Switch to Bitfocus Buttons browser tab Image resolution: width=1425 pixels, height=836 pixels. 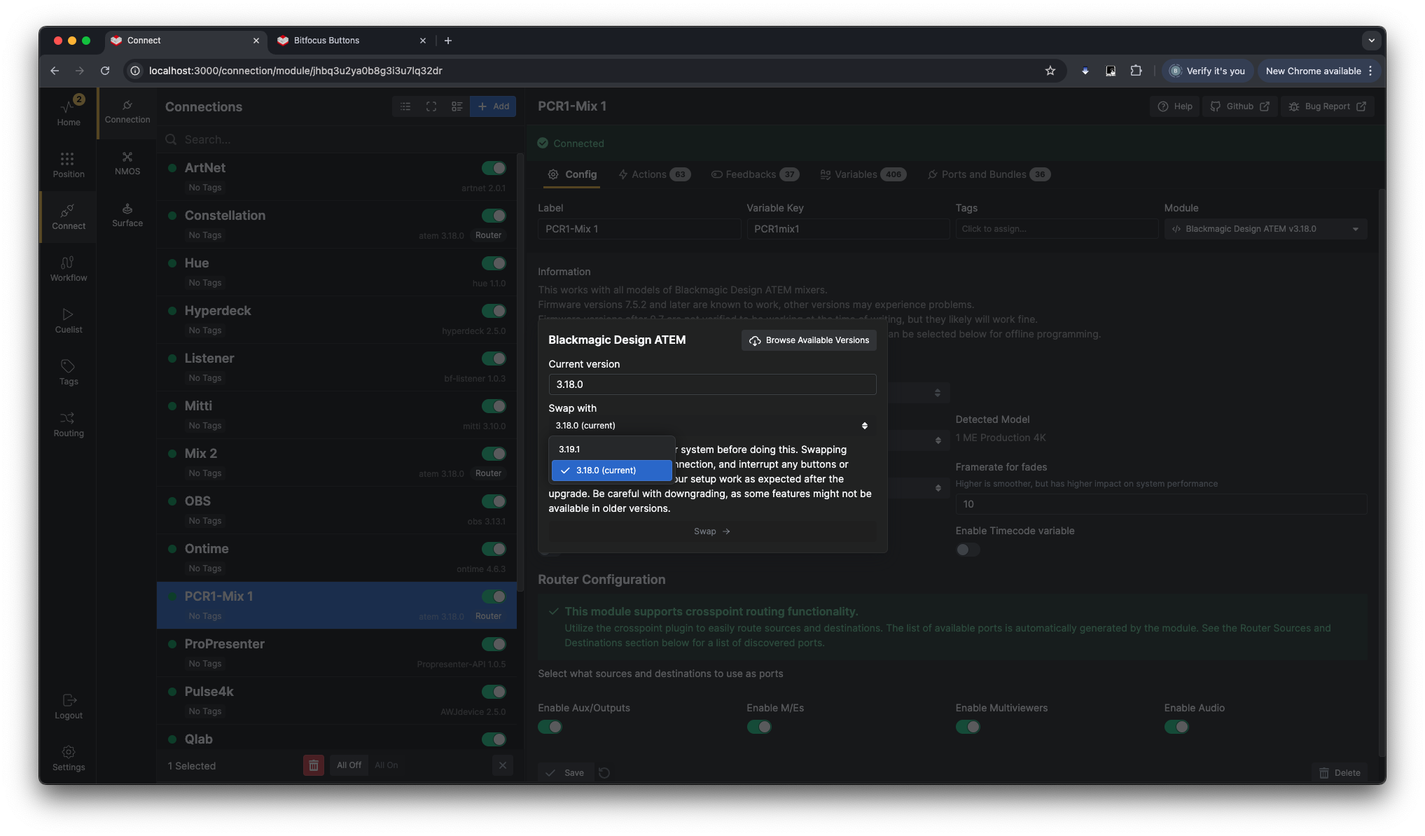point(350,41)
